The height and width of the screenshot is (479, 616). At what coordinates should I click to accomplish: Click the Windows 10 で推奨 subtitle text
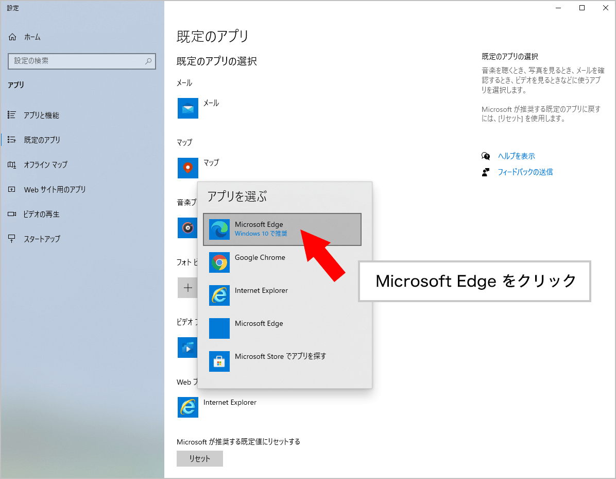(x=261, y=234)
